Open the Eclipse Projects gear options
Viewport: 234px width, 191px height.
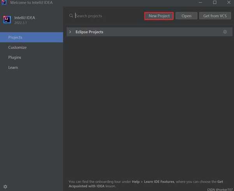225,32
